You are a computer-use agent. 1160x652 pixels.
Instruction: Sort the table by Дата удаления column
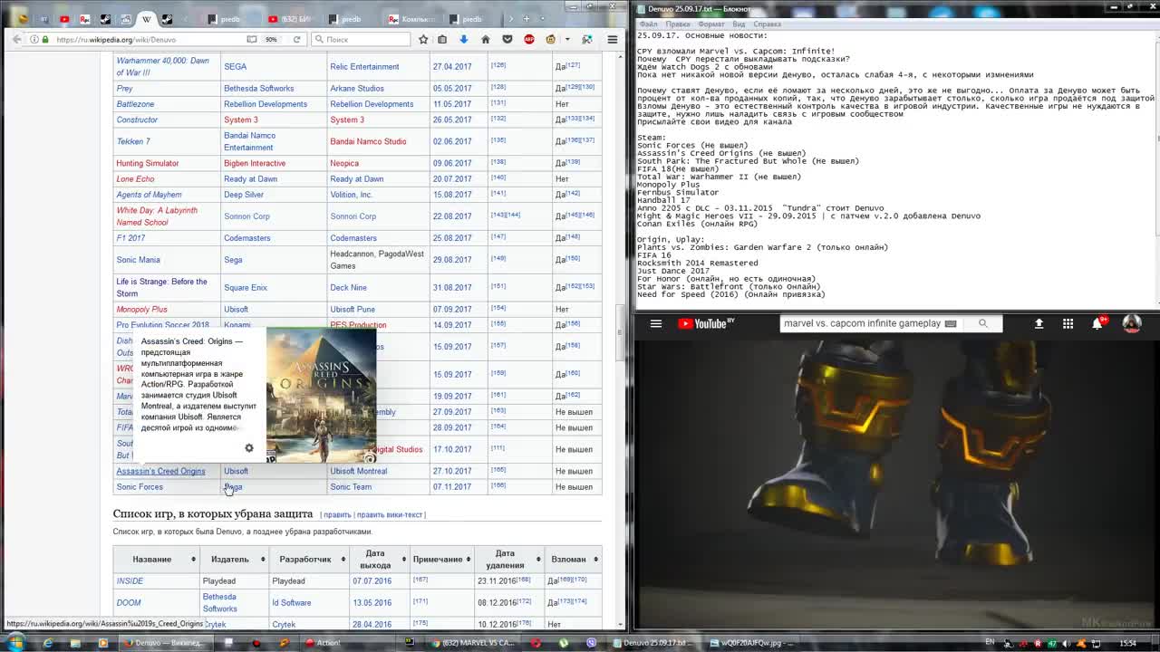pyautogui.click(x=509, y=559)
